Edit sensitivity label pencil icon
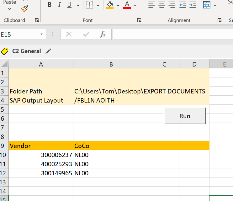The image size is (233, 201). click(x=48, y=51)
